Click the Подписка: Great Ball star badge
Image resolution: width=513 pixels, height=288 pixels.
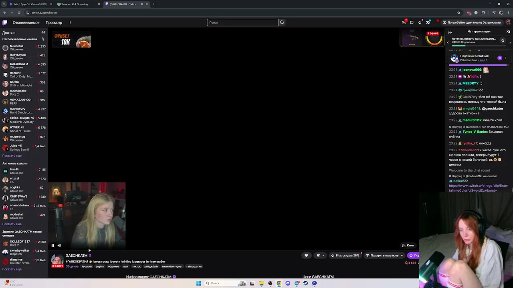(x=500, y=58)
